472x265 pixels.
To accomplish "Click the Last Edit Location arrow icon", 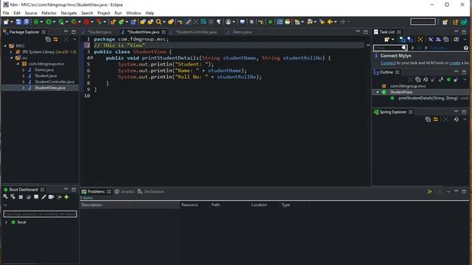I will click(x=322, y=21).
